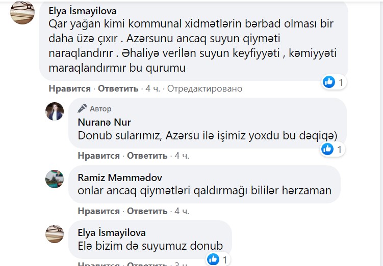Open Elya İsmayilova's bottom reply avatar

click(55, 233)
